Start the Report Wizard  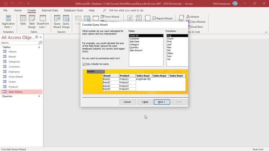point(162,18)
